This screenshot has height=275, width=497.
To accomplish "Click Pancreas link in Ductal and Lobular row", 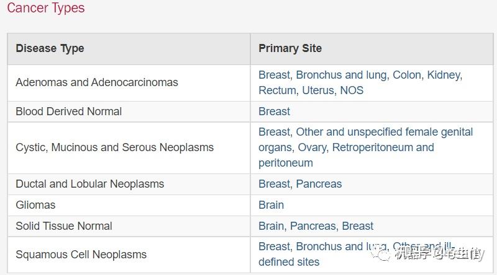I will point(319,184).
